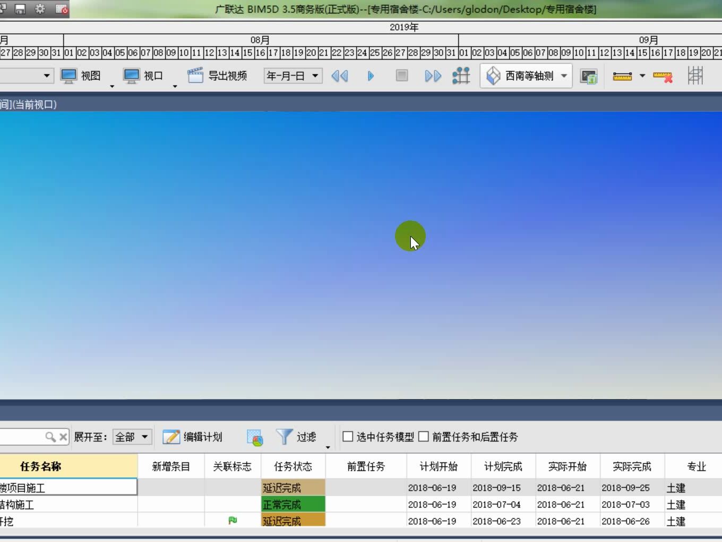Expand the 过滤 dropdown arrow
The width and height of the screenshot is (722, 542).
328,447
